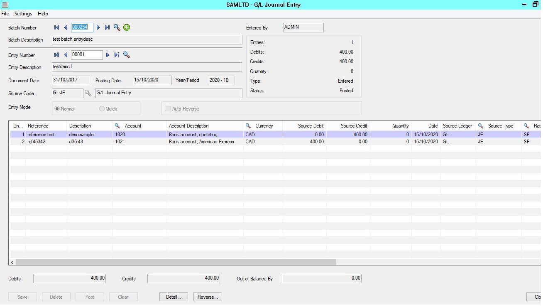
Task: Click the Batch Description field
Action: click(147, 39)
